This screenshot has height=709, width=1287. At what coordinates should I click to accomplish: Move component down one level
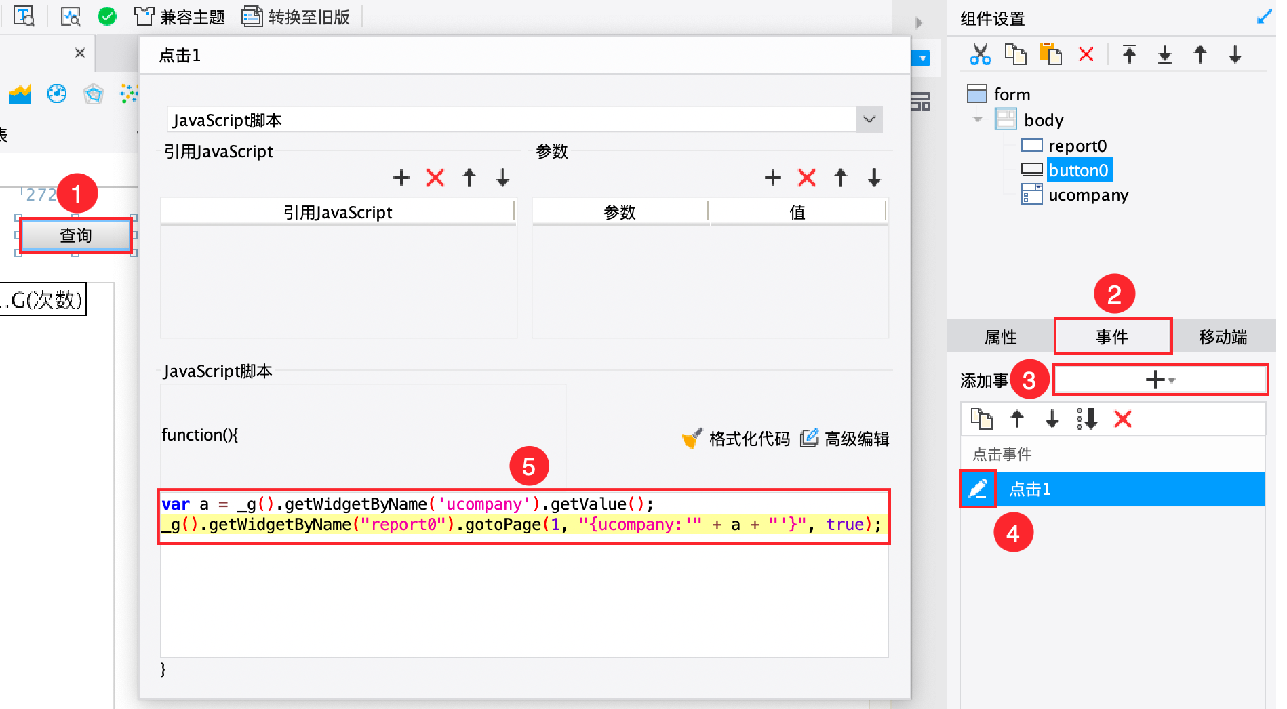[1235, 54]
